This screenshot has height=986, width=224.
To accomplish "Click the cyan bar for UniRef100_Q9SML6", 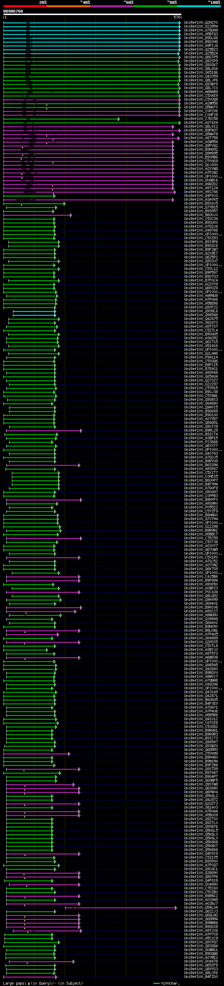I will tap(34, 311).
